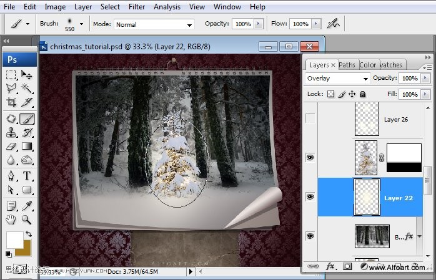The width and height of the screenshot is (436, 280).
Task: Select the Hand tool
Action: point(11,220)
